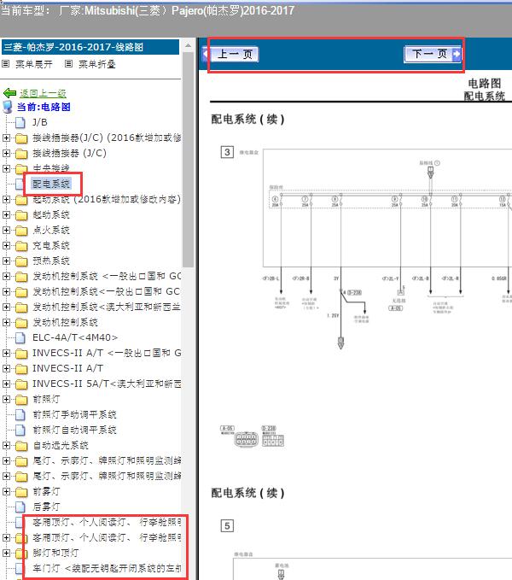Expand the INVECS-II 5A/T node
The width and height of the screenshot is (512, 580).
pos(6,384)
